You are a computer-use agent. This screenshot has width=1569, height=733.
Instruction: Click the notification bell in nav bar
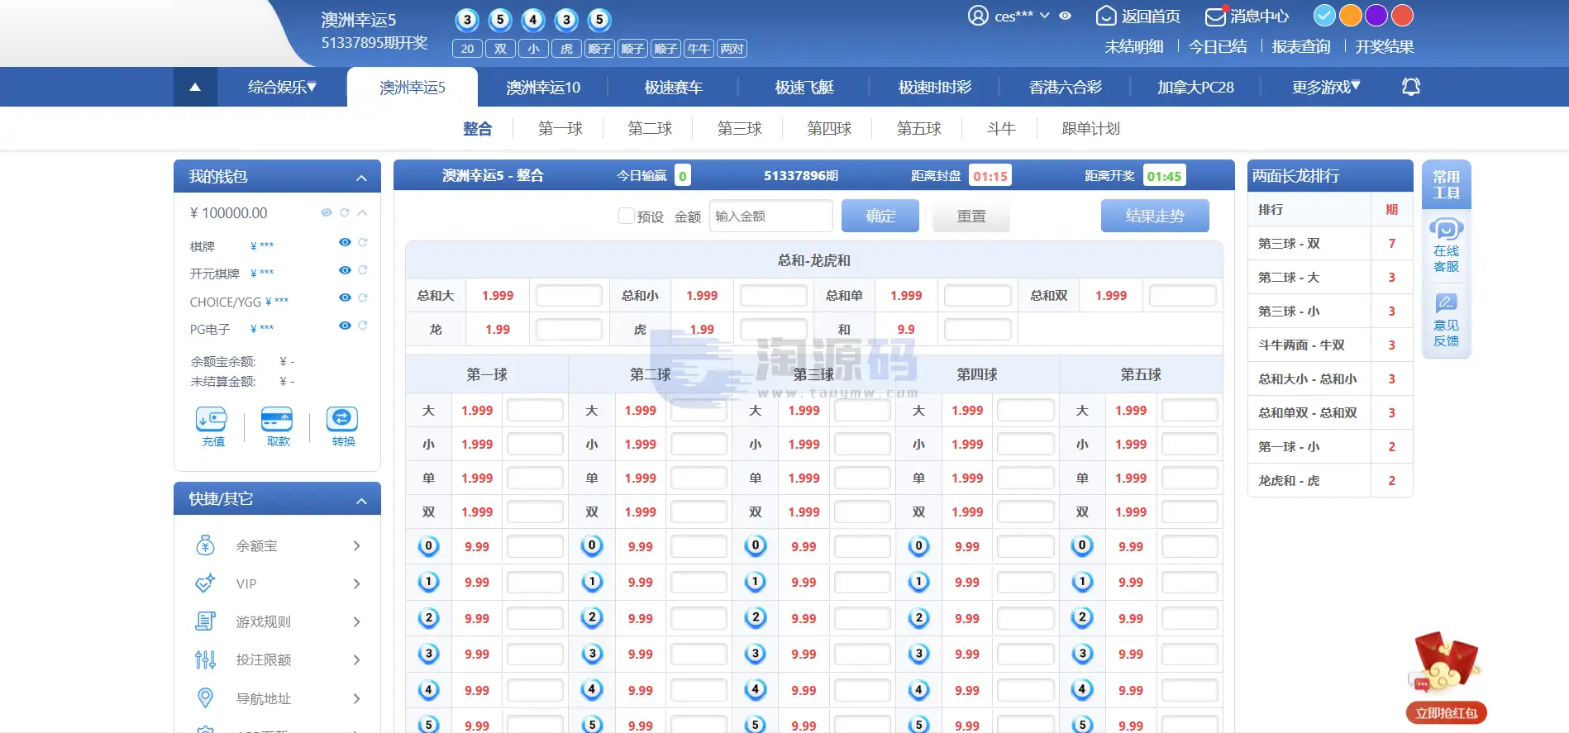1411,87
